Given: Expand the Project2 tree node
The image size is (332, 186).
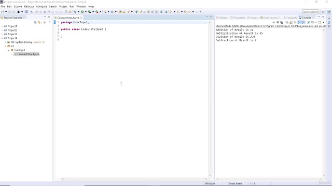Looking at the screenshot, I should (x=2, y=30).
